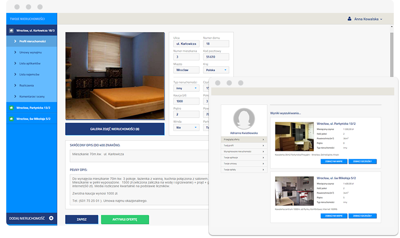The width and height of the screenshot is (400, 238).
Task: Open Profil nieruchomości menu item
Action: coord(32,41)
